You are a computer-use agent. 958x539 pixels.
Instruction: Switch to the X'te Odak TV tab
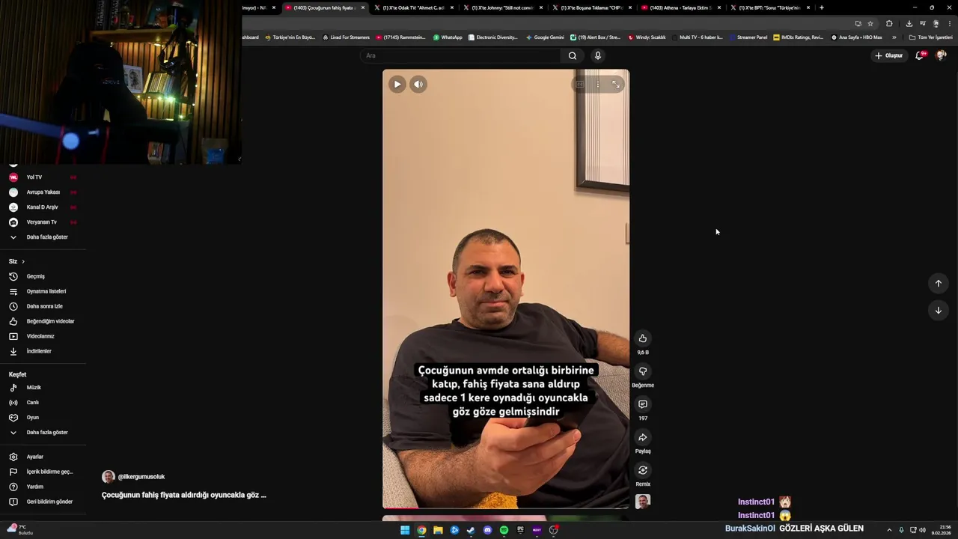point(414,7)
